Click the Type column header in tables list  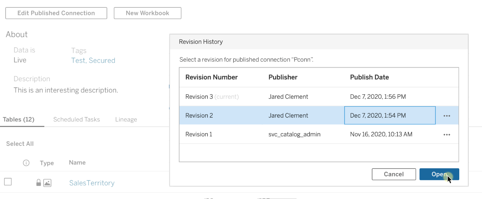tap(47, 163)
